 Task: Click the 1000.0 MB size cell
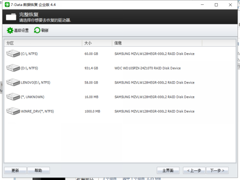coord(92,111)
